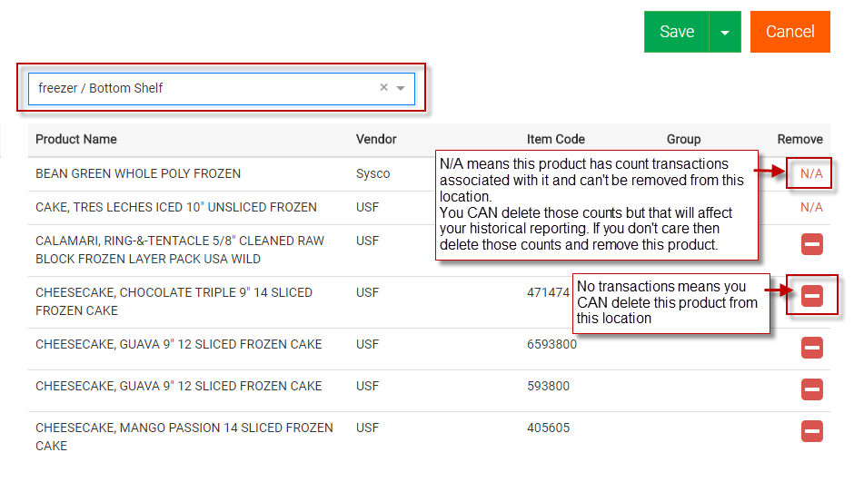Click the Sysco vendor cell

pyautogui.click(x=372, y=173)
